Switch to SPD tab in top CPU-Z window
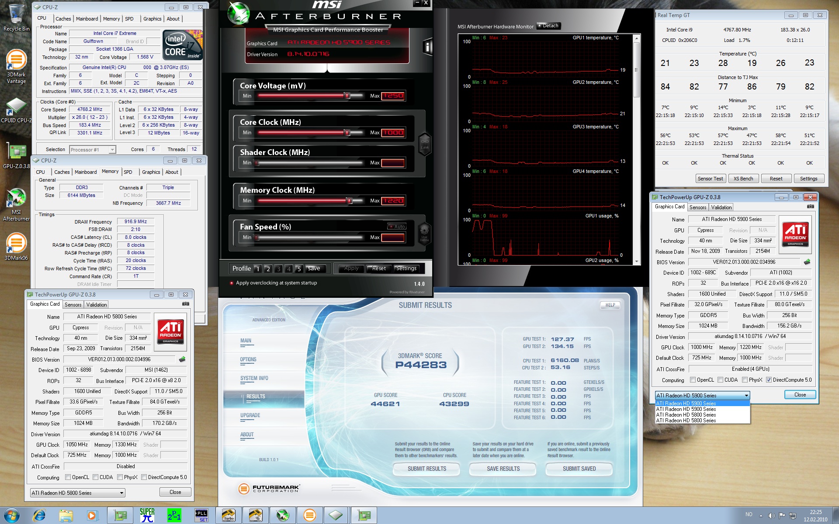Viewport: 839px width, 524px height. 129,19
